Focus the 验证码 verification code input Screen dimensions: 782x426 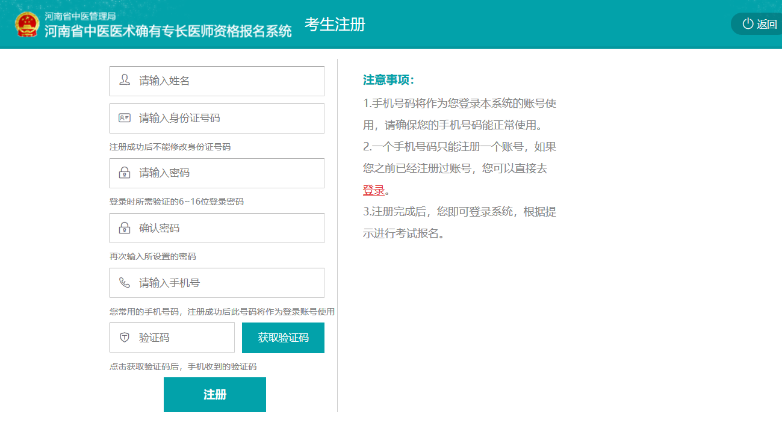pos(181,338)
